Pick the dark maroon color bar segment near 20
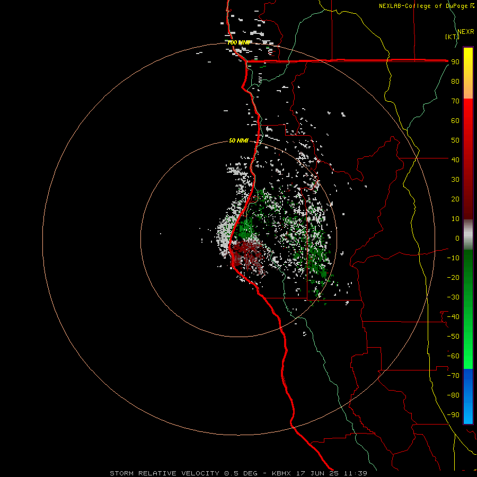This screenshot has height=477, width=477. click(468, 201)
